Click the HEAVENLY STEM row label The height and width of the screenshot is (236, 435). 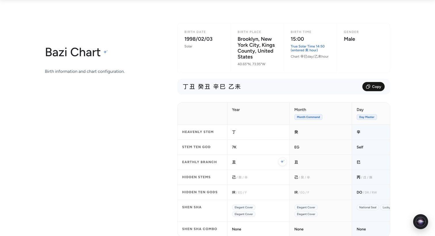pos(198,132)
